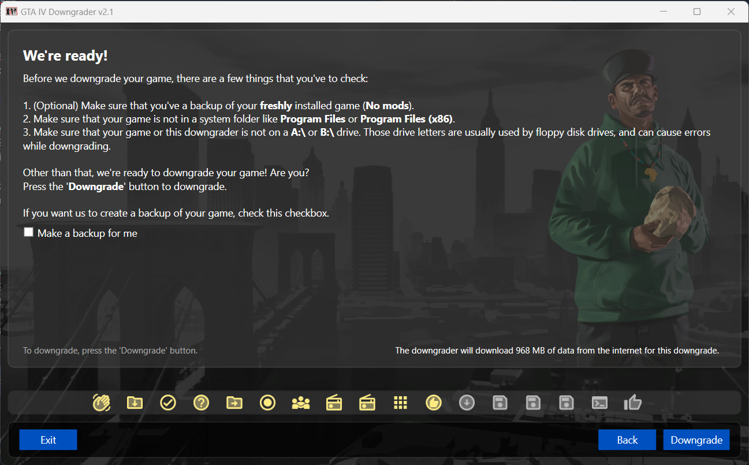Viewport: 749px width, 465px height.
Task: Start the process with the Downgrade button
Action: pos(696,440)
